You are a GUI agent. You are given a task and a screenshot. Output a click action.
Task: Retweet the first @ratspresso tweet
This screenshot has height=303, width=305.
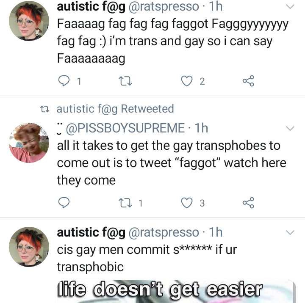(x=125, y=81)
